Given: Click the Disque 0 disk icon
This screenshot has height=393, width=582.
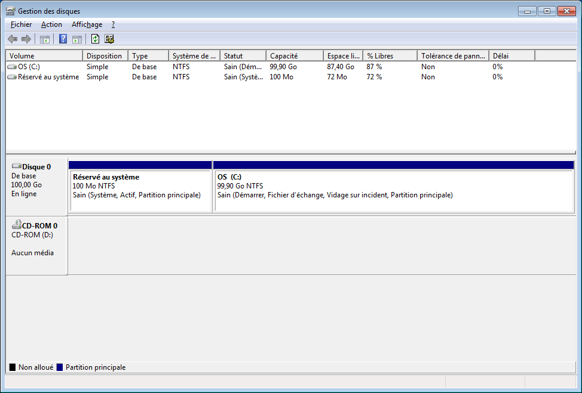Looking at the screenshot, I should click(16, 166).
